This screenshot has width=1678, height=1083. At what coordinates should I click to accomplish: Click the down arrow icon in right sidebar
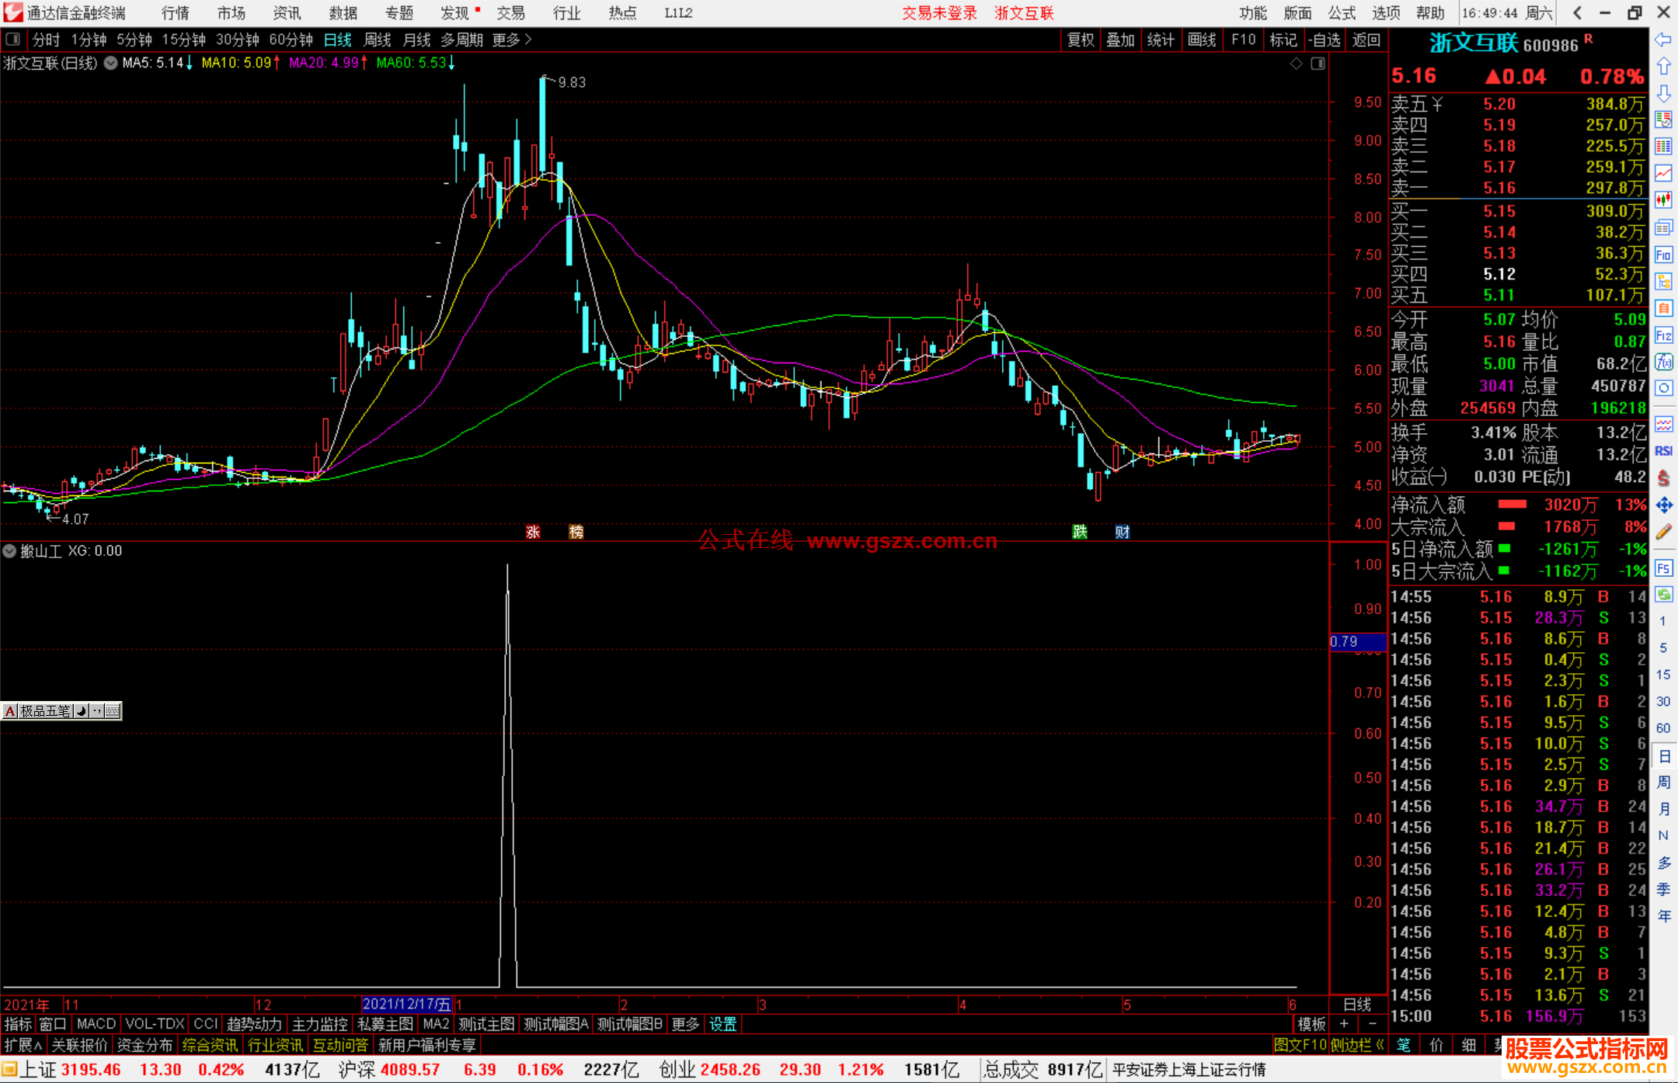(x=1663, y=94)
